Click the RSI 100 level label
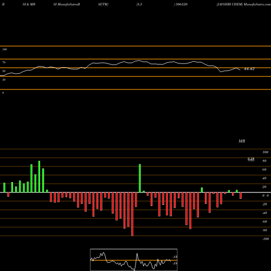This screenshot has height=271, width=271. [x=4, y=49]
